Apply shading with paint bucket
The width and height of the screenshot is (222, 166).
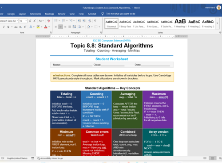coord(88,27)
